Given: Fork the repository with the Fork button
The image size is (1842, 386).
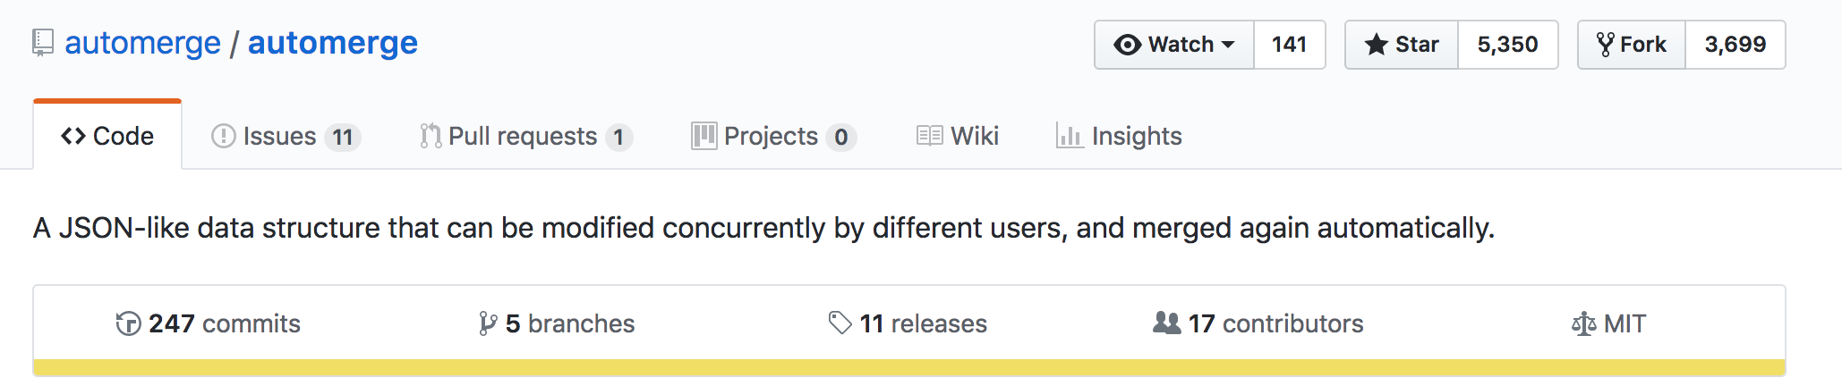Looking at the screenshot, I should (x=1632, y=45).
